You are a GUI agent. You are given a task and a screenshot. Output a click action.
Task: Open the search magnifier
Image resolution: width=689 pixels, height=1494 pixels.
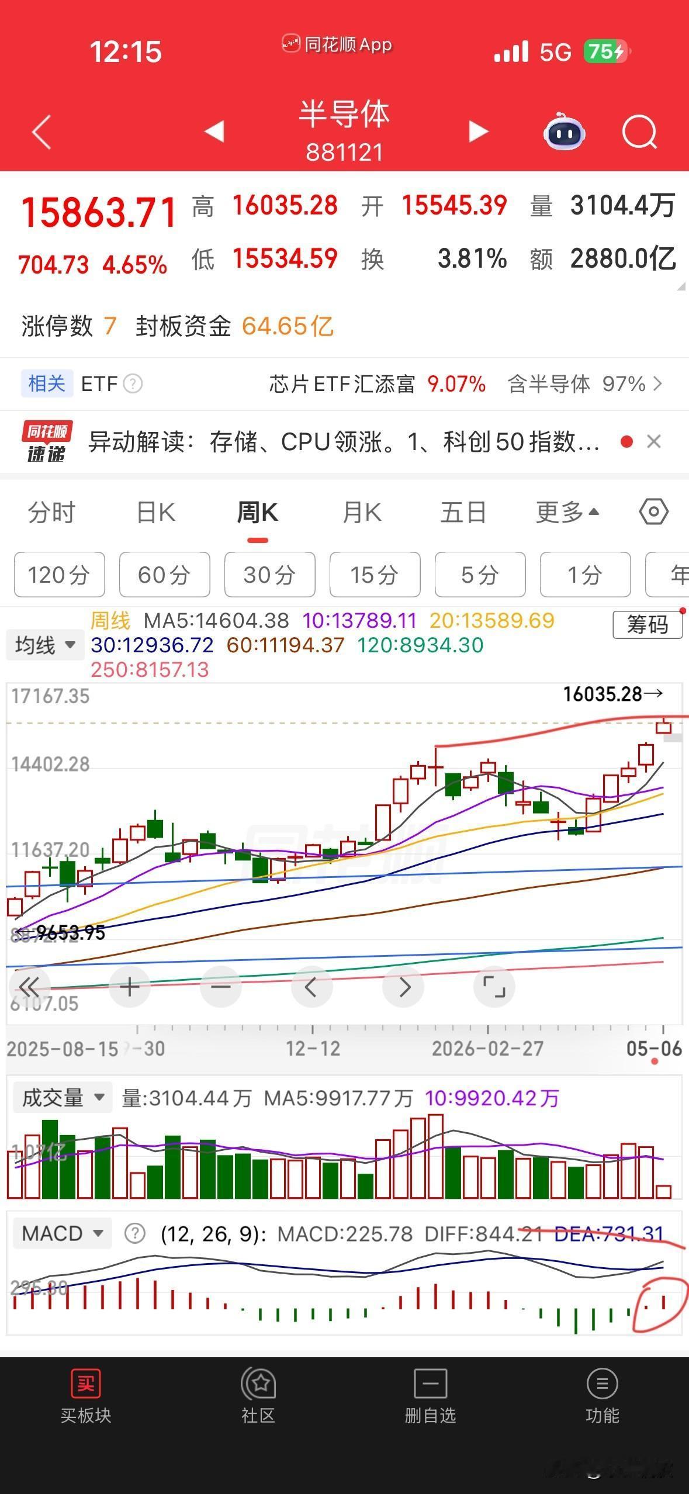point(640,132)
